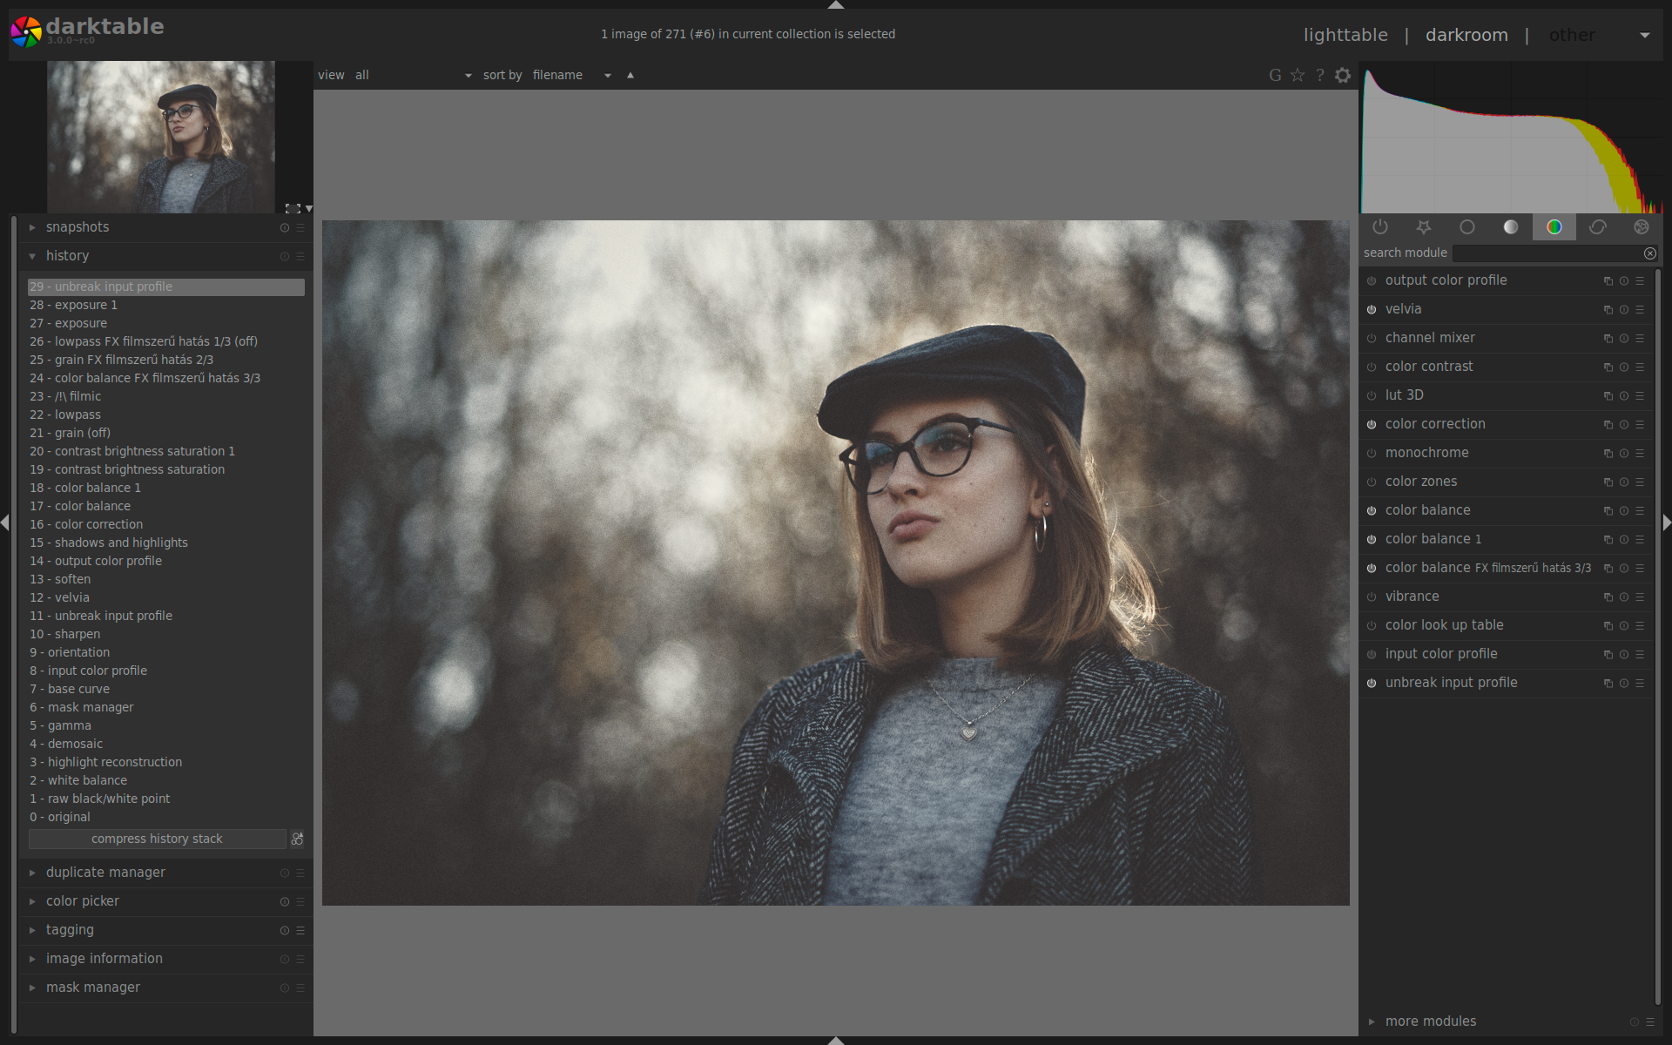
Task: Toggle grouping G icon
Action: (1275, 75)
